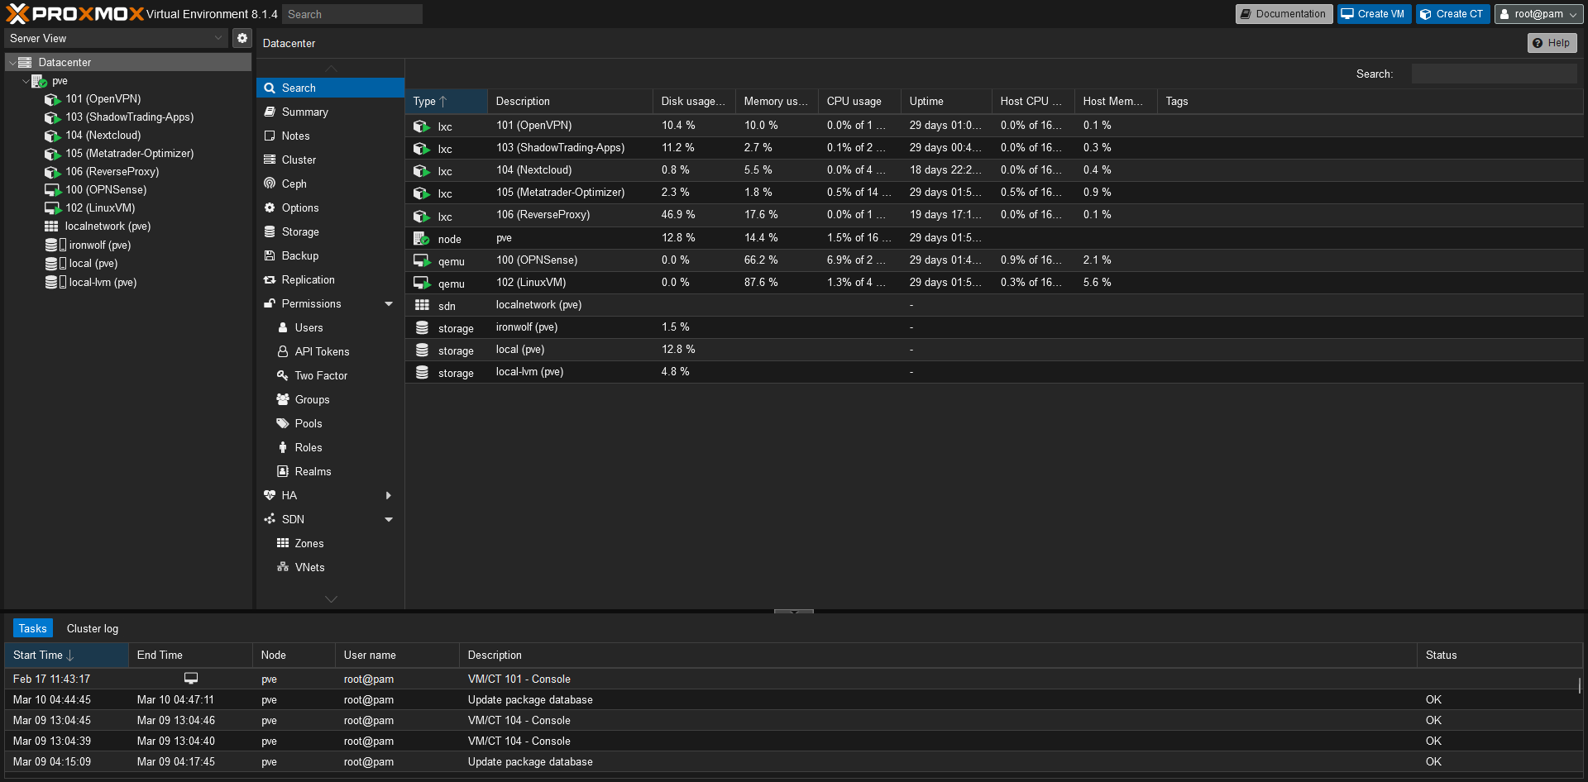1588x782 pixels.
Task: Select local (pve) in the tree
Action: pyautogui.click(x=93, y=264)
